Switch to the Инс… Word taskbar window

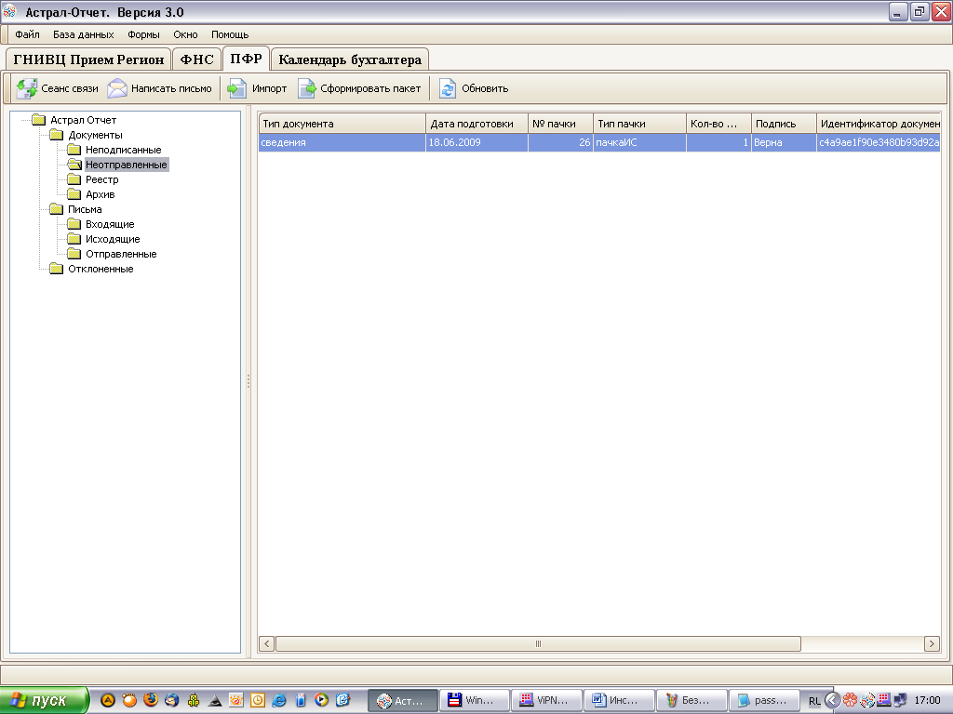(x=619, y=701)
